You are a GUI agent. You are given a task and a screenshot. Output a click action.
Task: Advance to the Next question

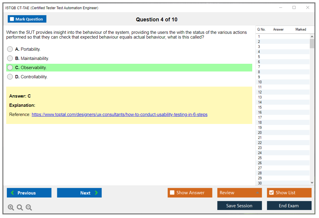click(79, 193)
